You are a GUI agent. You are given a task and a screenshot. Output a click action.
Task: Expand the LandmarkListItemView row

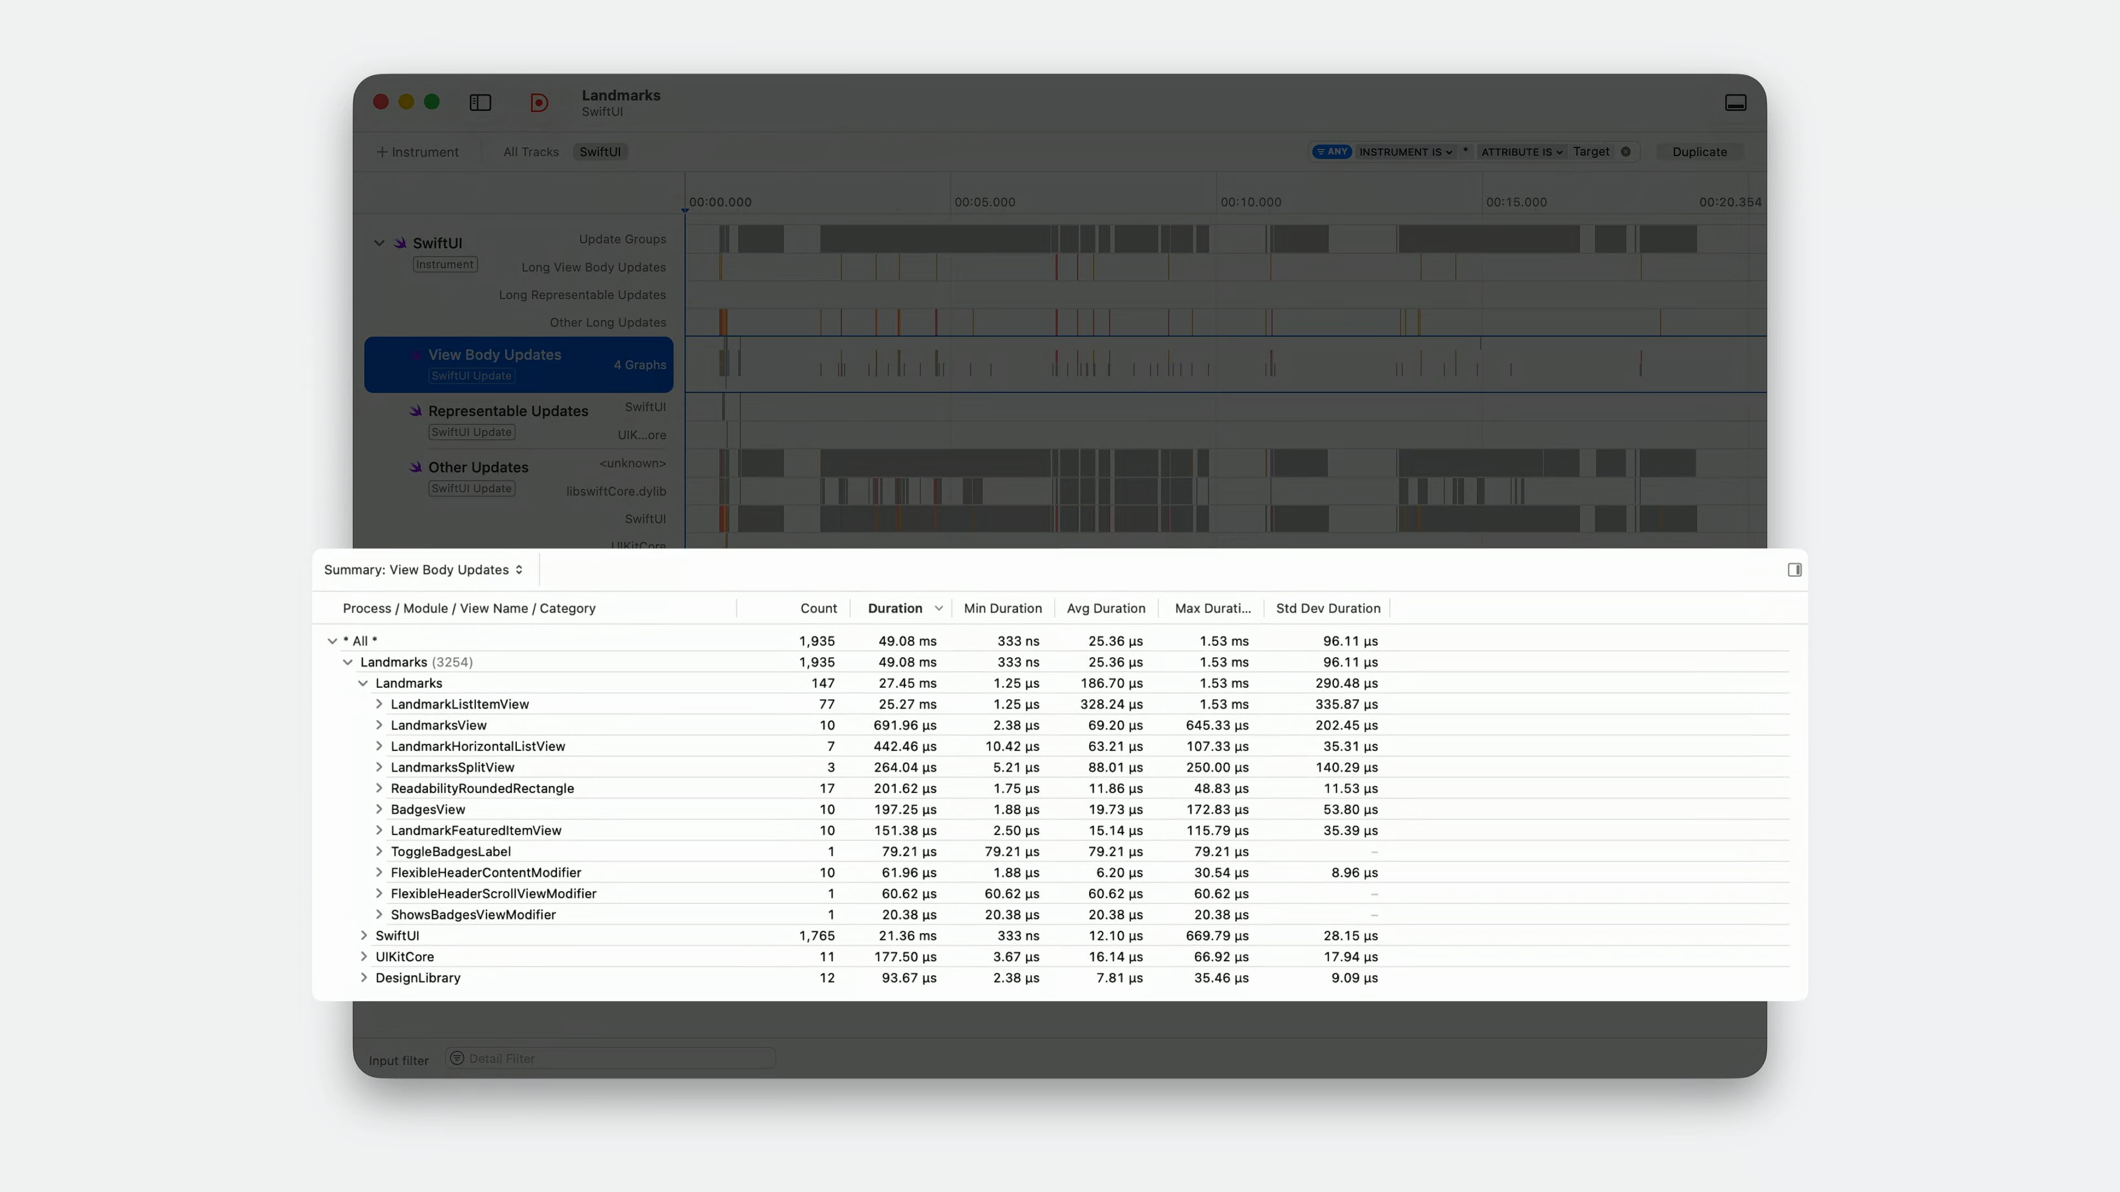[379, 704]
